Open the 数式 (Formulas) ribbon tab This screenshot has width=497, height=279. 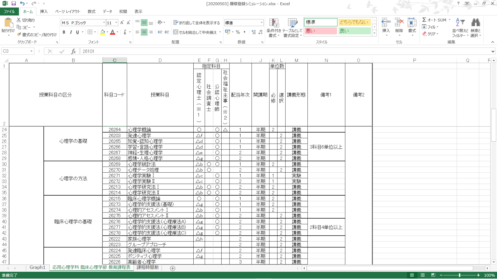point(91,12)
